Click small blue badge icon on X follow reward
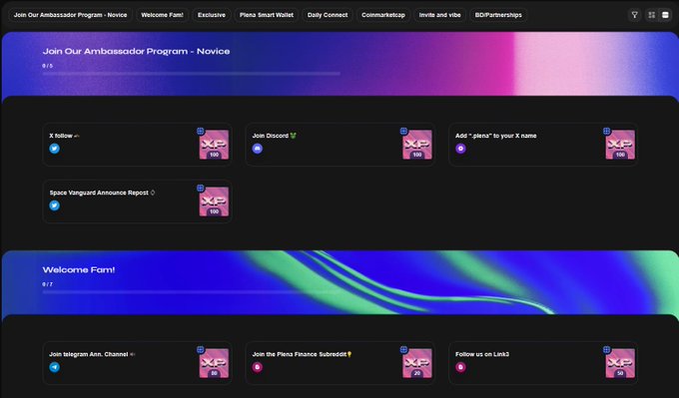 pos(201,131)
